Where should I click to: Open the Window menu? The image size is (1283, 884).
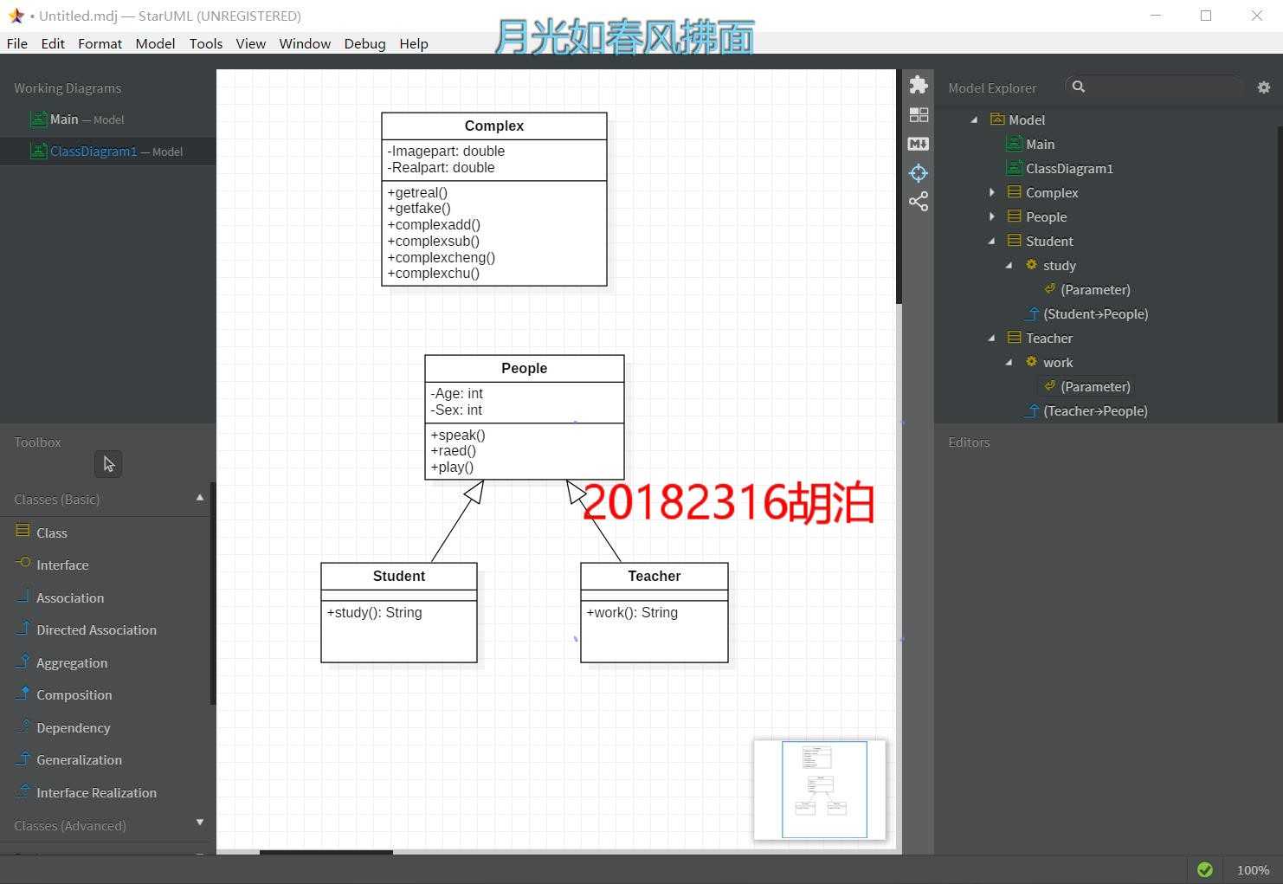(x=305, y=43)
